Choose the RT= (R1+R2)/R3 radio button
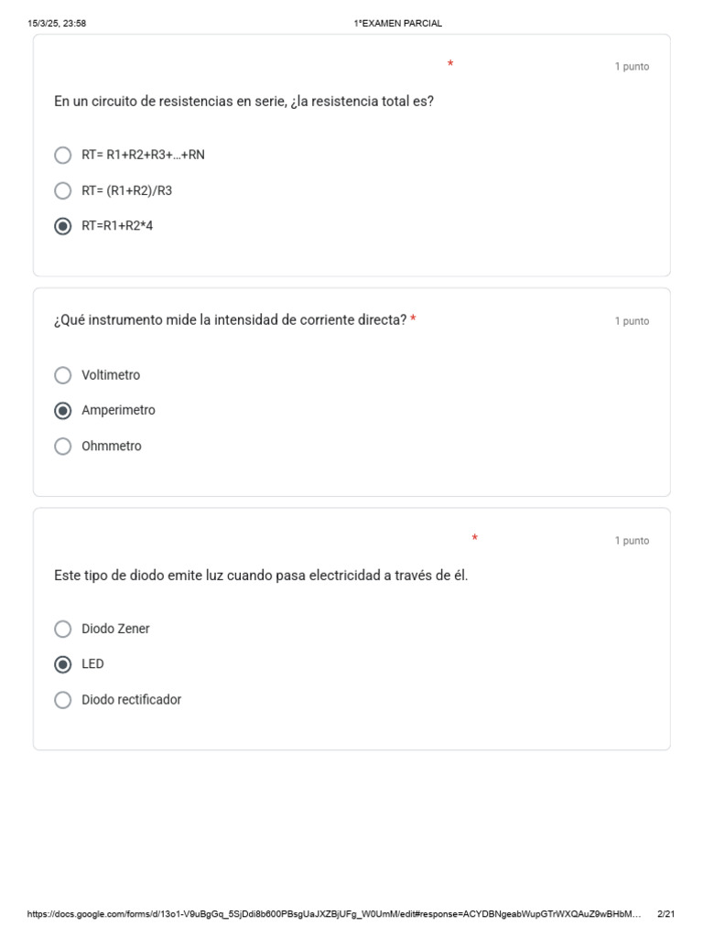Screen dimensions: 703x937 pos(62,190)
